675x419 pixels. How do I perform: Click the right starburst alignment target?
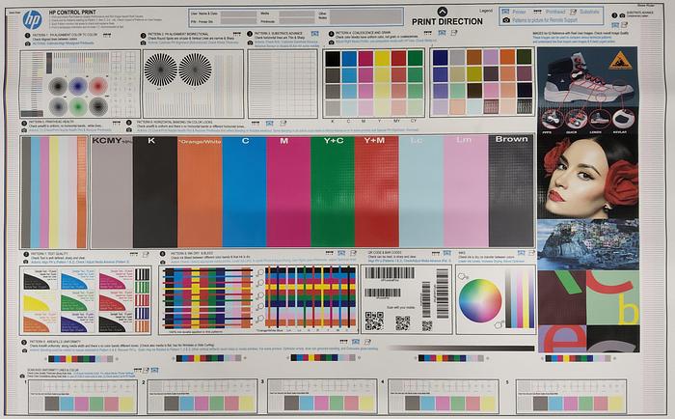[x=195, y=70]
